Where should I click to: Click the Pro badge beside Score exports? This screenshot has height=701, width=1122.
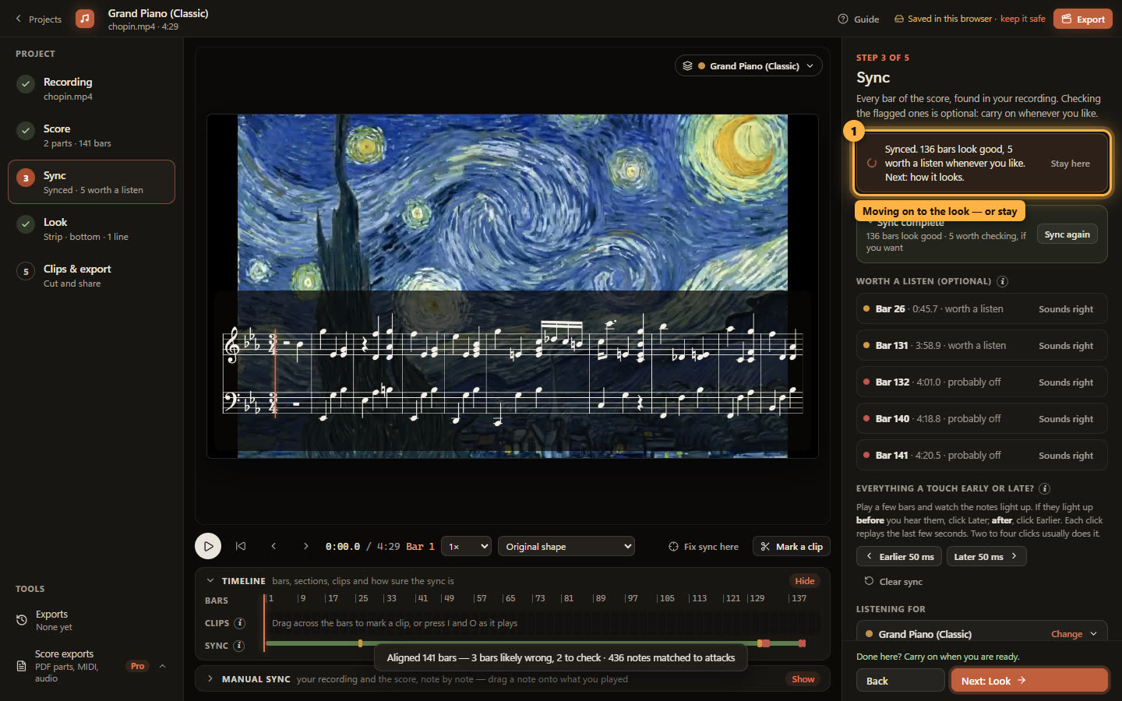tap(138, 666)
